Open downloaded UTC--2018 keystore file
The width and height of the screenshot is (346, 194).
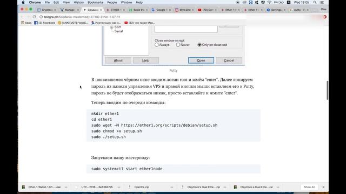[94, 187]
